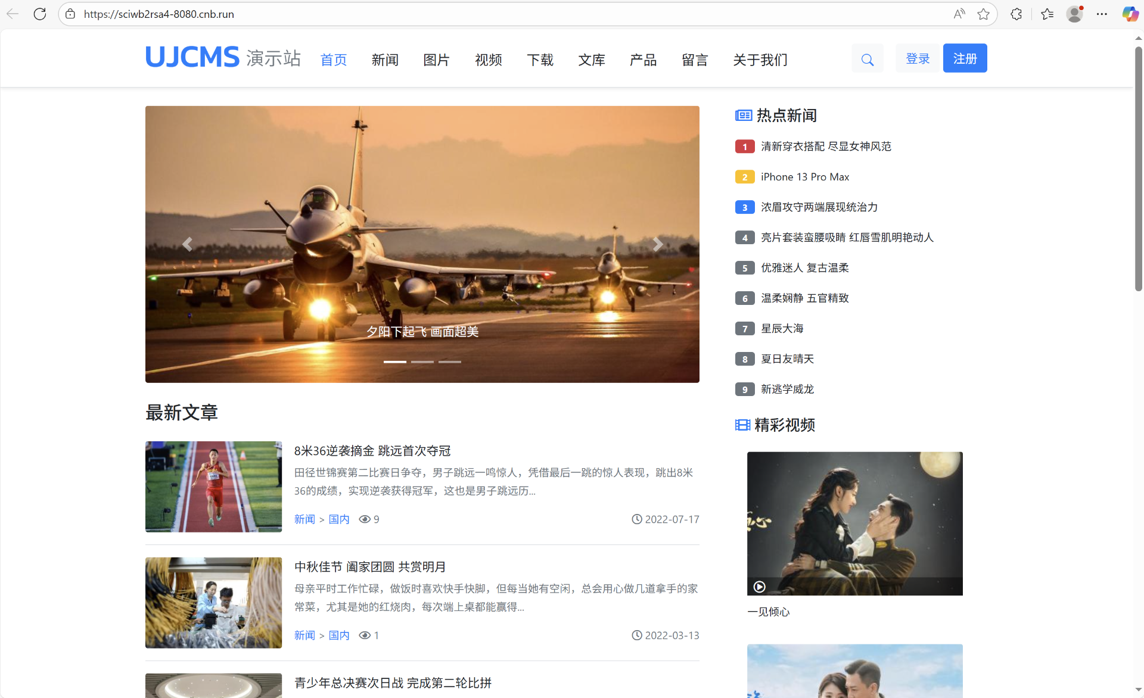Go to next carousel slide arrow
The image size is (1144, 698).
click(x=658, y=244)
